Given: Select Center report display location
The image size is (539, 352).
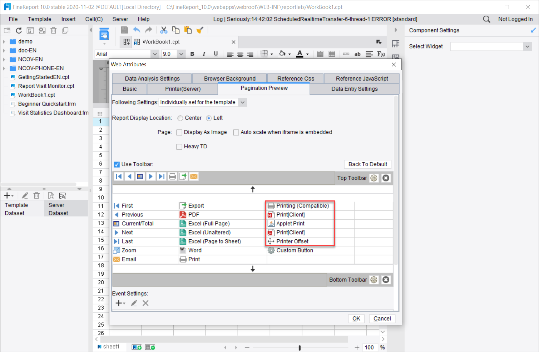Looking at the screenshot, I should click(x=180, y=118).
